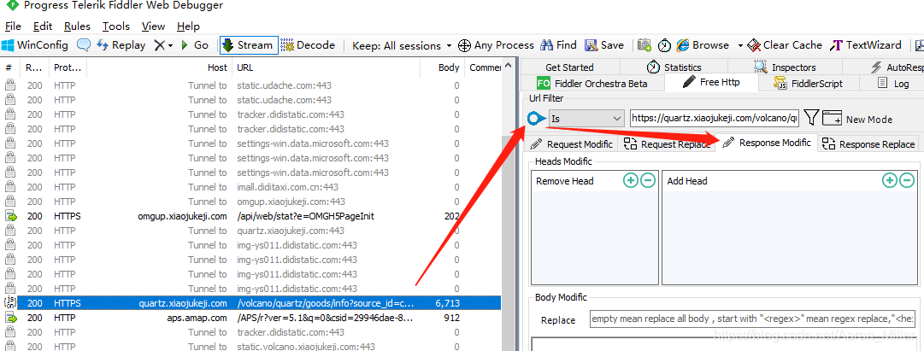Select the Response Modific tab
The width and height of the screenshot is (924, 351).
pos(767,143)
